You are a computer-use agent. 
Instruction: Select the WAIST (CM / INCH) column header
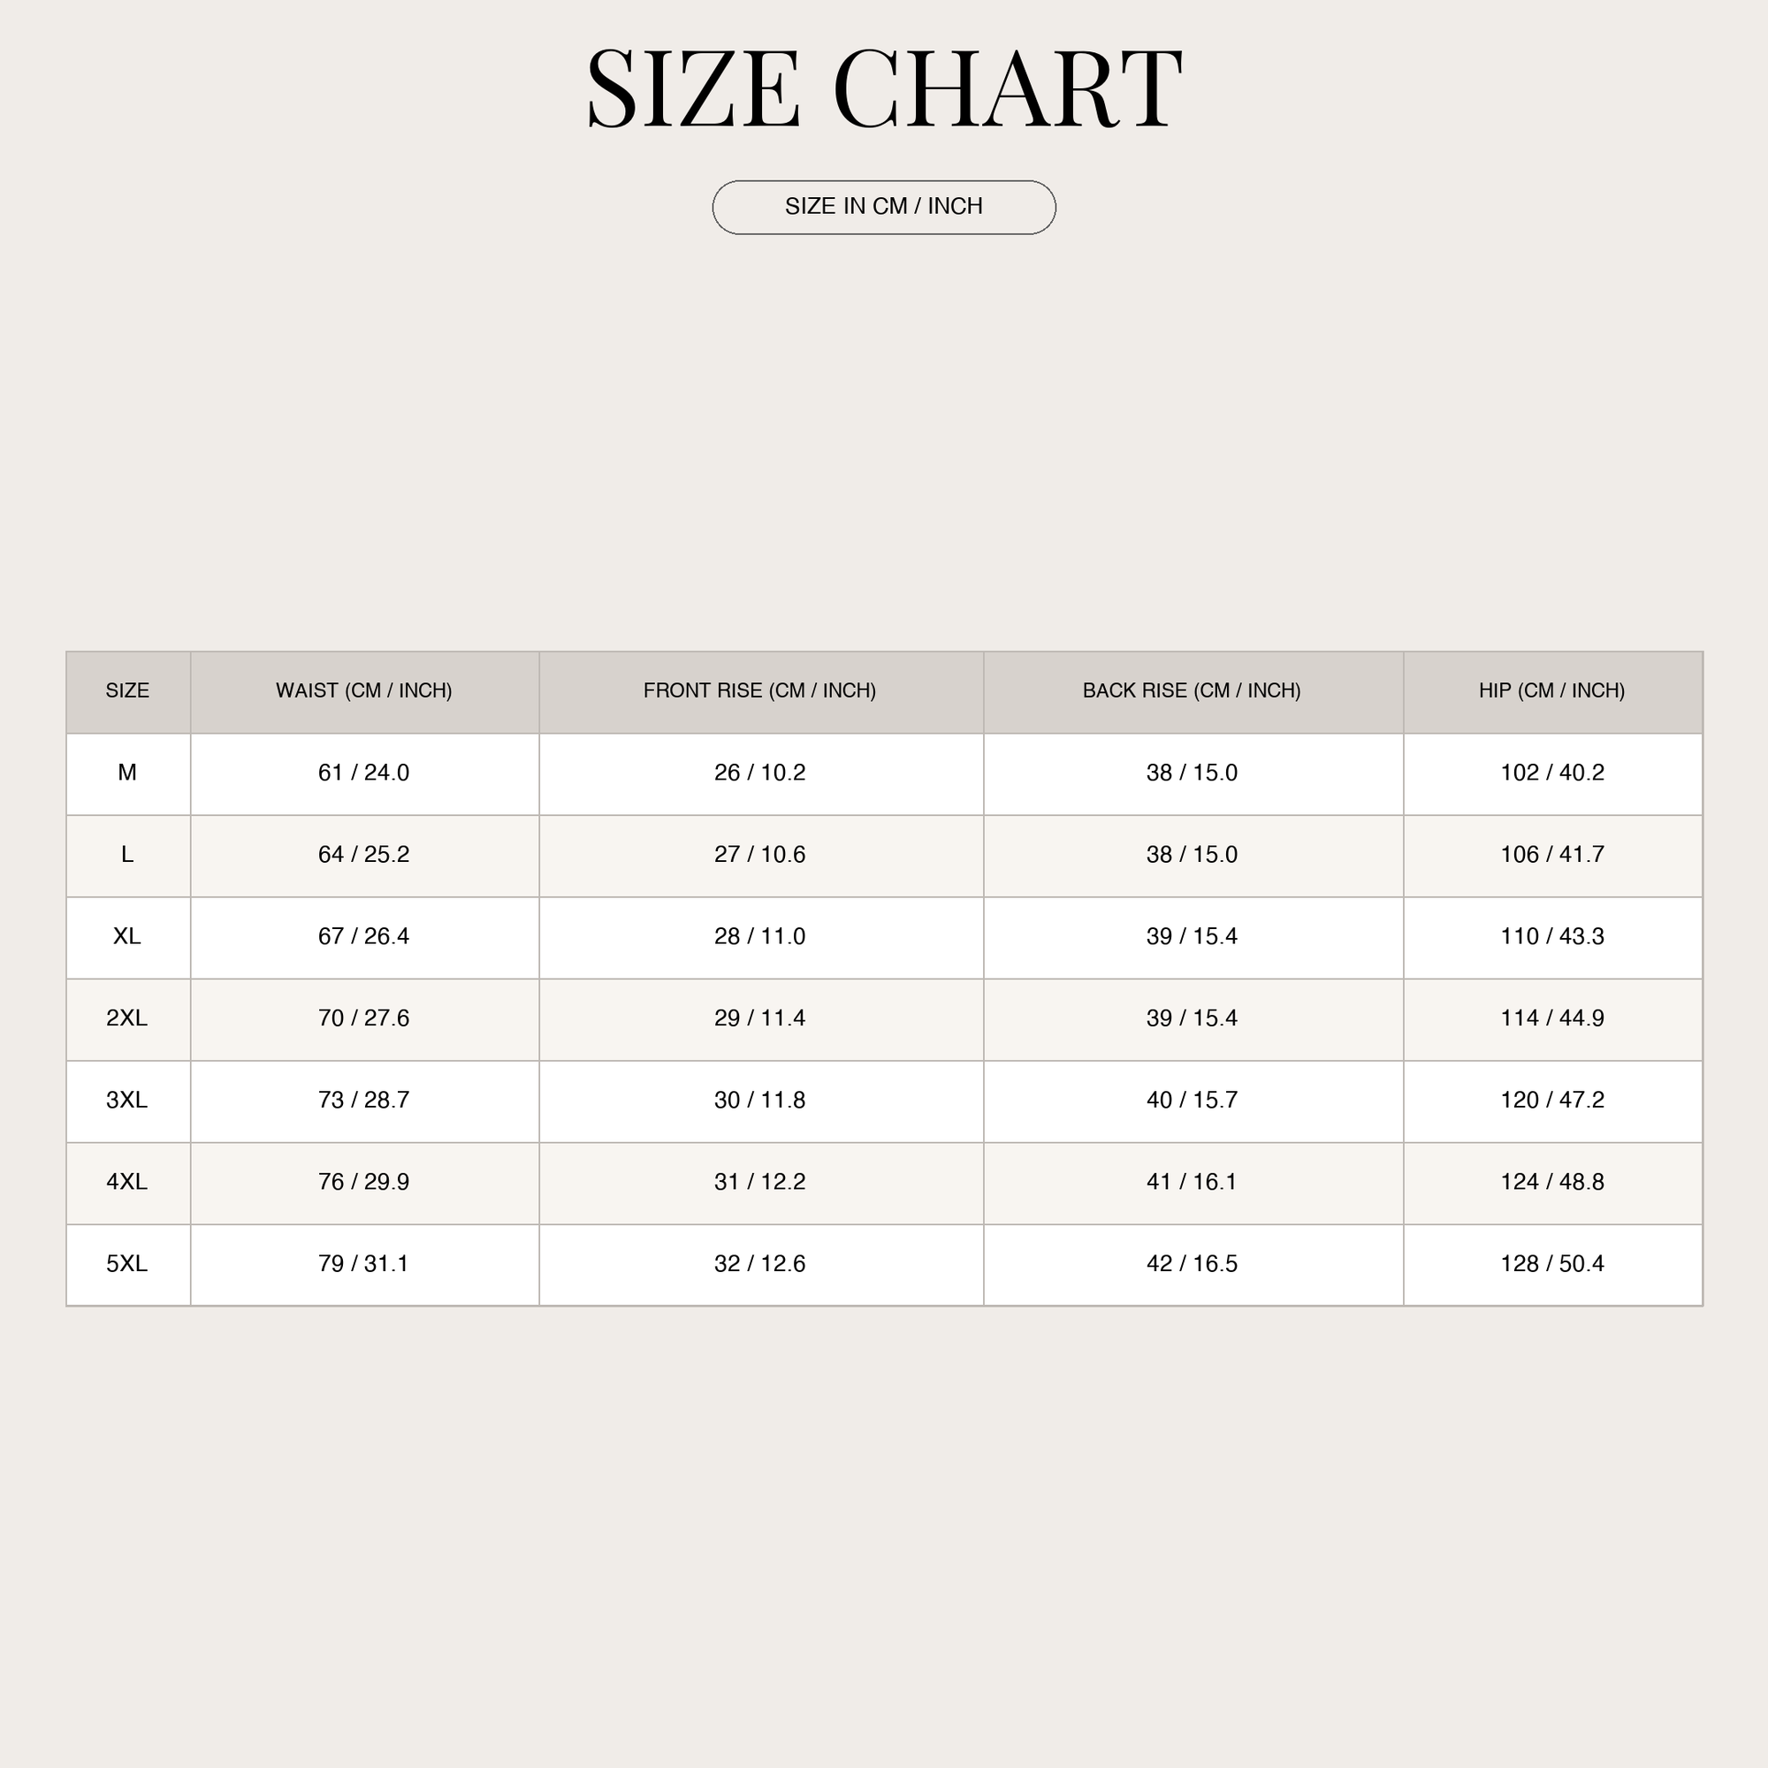coord(364,691)
